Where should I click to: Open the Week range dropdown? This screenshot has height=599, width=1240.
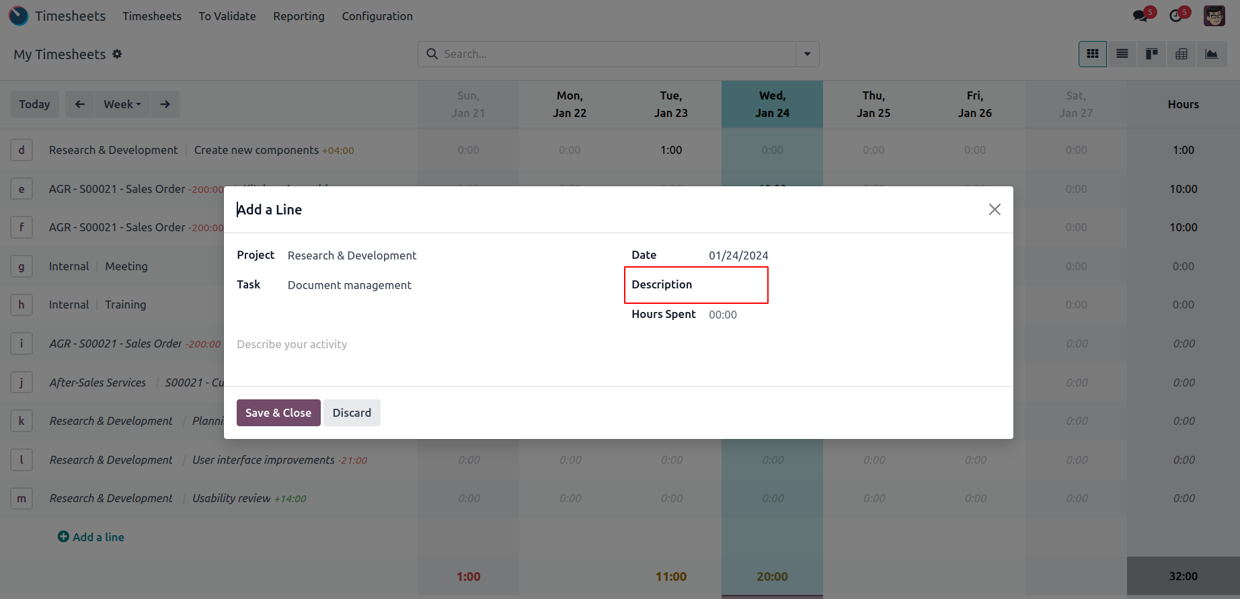(122, 104)
